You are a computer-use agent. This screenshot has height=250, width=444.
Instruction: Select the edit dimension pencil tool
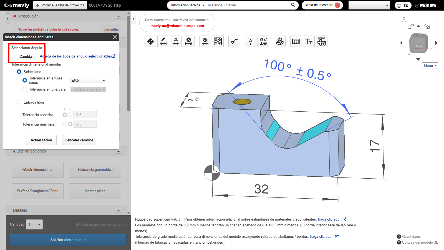pyautogui.click(x=163, y=42)
